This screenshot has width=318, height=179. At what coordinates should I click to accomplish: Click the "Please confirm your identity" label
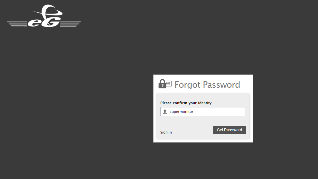point(186,103)
